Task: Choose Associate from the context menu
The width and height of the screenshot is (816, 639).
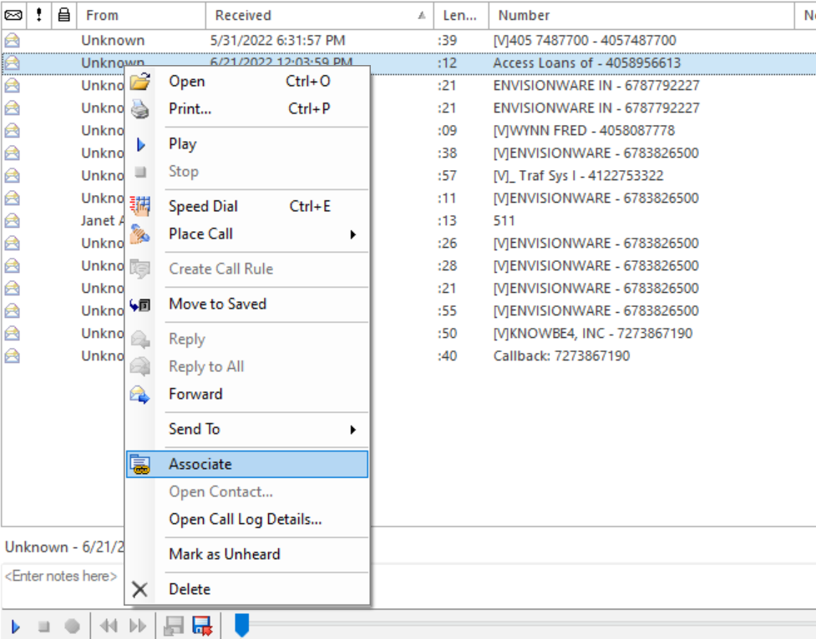Action: click(x=200, y=465)
